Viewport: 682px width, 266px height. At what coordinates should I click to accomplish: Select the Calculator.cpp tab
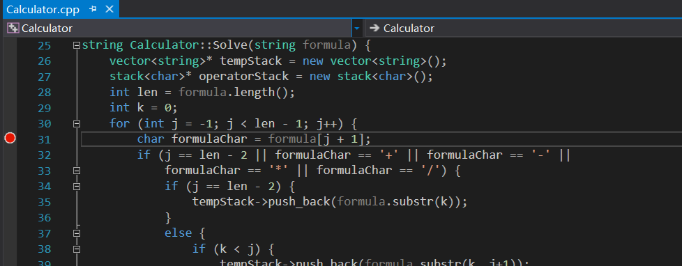pos(43,9)
